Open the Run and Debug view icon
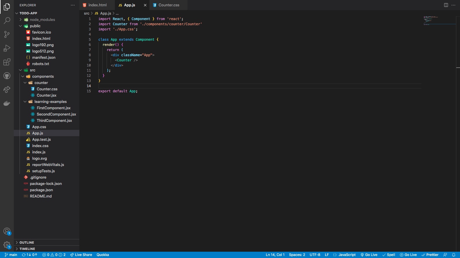This screenshot has height=258, width=460. tap(7, 48)
